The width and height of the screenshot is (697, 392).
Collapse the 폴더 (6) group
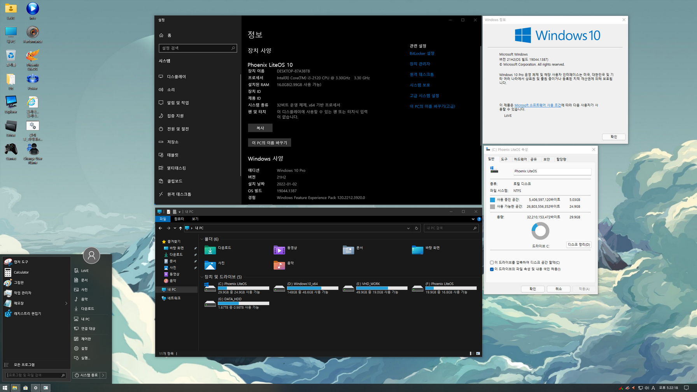201,239
